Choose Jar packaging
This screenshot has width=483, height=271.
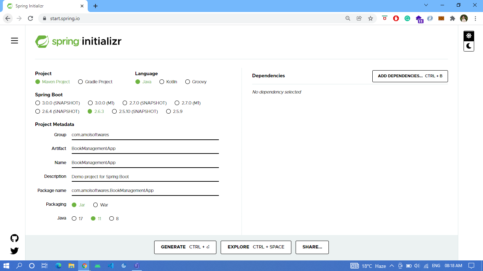tap(78, 205)
